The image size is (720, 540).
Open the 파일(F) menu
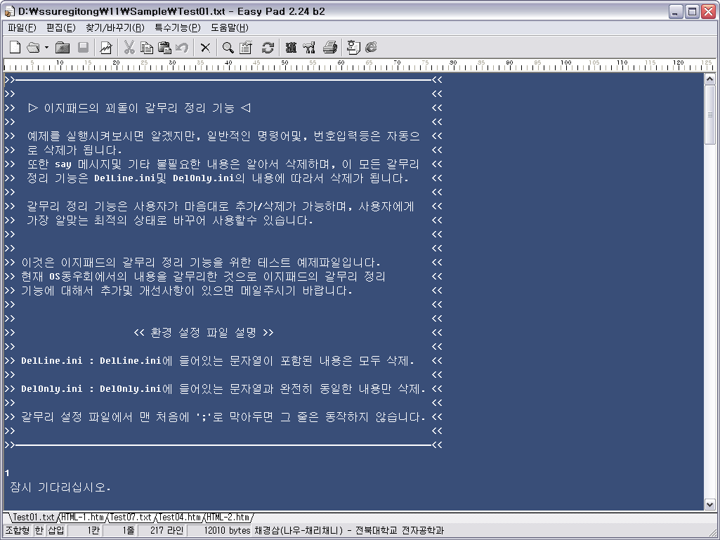[22, 27]
